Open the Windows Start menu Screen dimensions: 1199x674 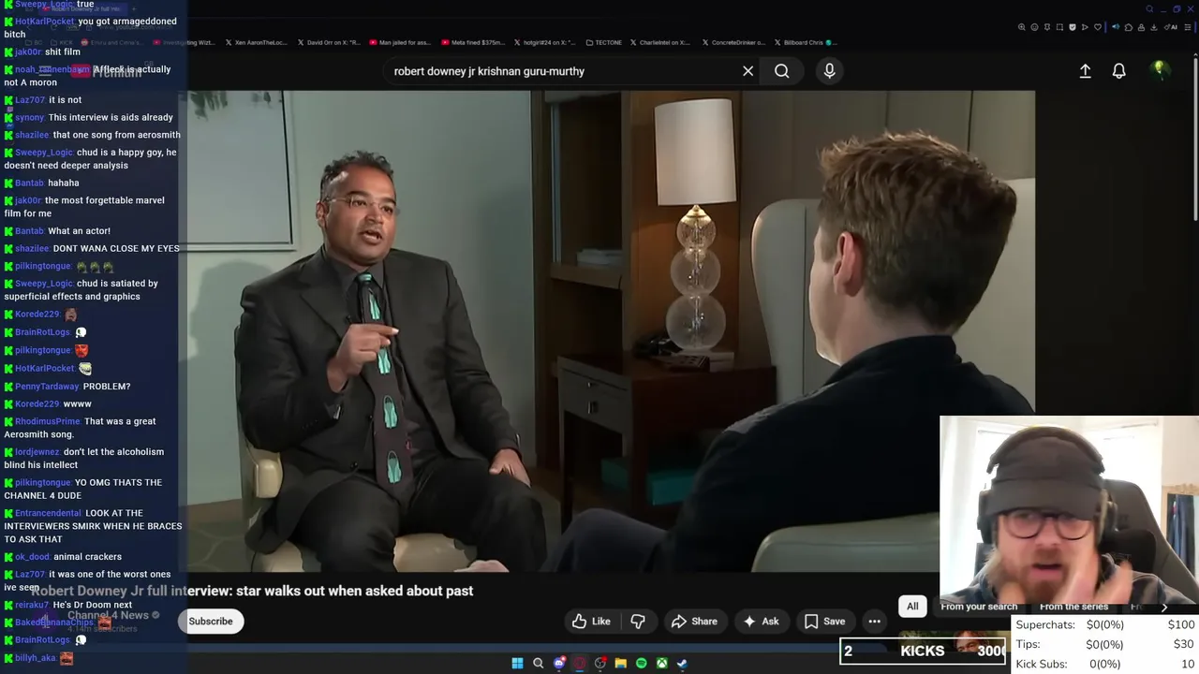(x=517, y=664)
